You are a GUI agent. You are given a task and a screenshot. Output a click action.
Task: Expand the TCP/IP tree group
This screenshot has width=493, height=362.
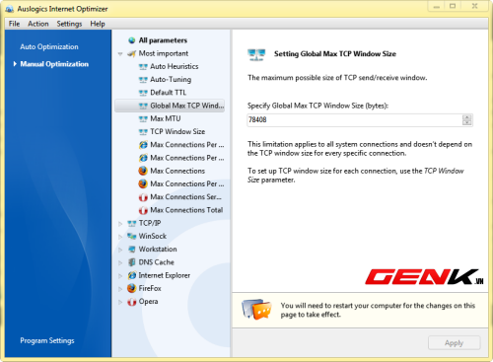[120, 224]
